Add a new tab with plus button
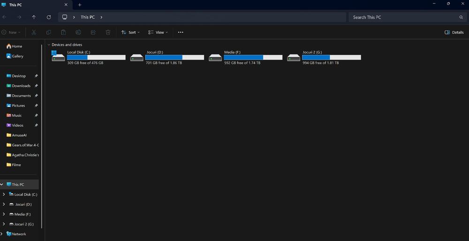469x241 pixels. pos(80,5)
